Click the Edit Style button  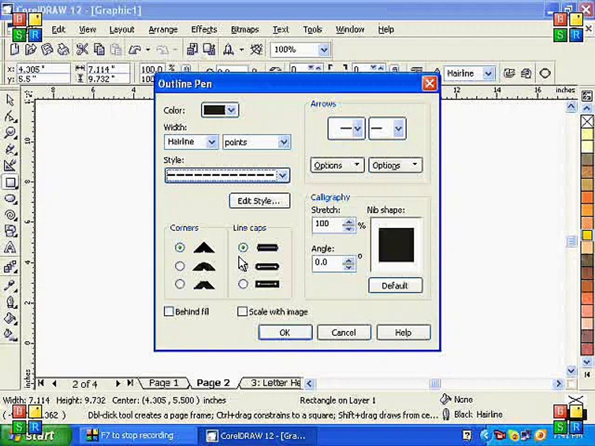click(x=259, y=201)
